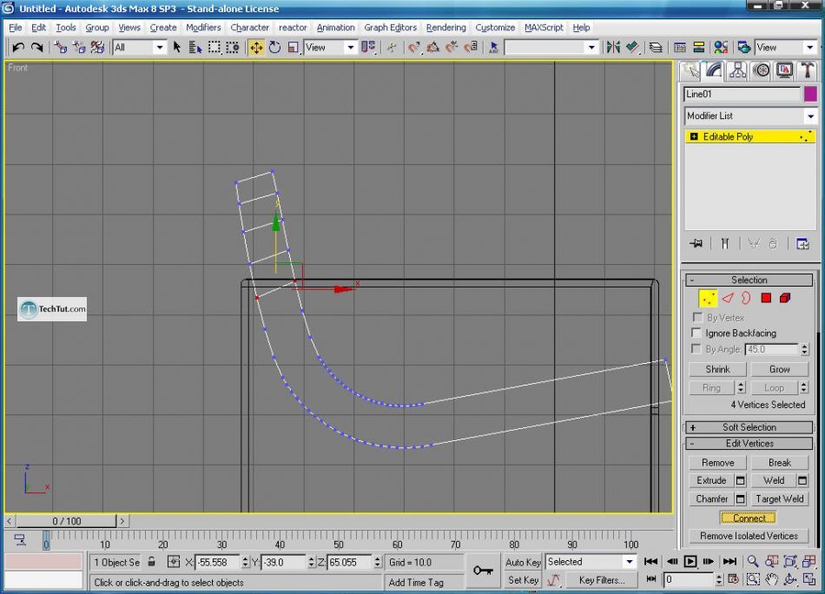Click Configure Modifier Sets icon

coord(802,244)
